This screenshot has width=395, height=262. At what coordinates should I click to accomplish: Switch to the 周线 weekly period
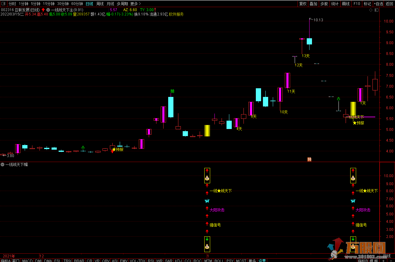[100, 4]
